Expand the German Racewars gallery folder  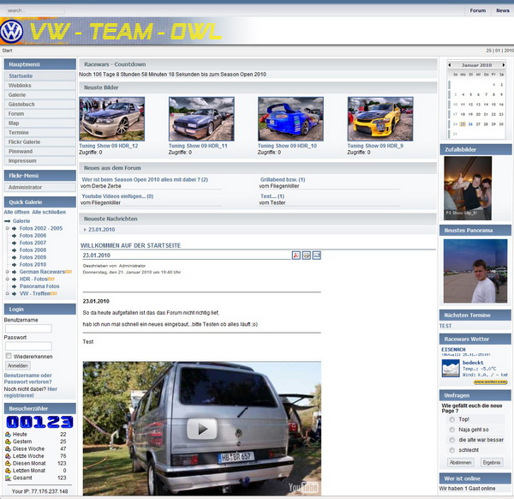tap(8, 272)
